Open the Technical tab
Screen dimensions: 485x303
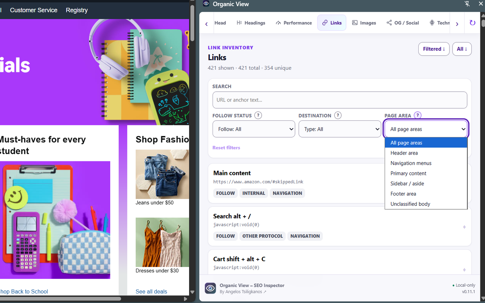coord(440,23)
